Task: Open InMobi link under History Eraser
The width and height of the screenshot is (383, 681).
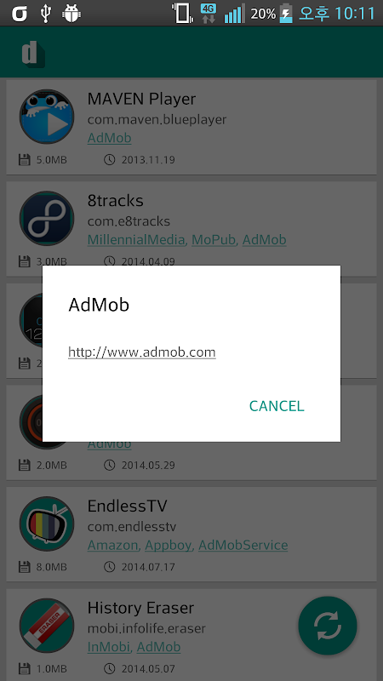Action: (109, 647)
